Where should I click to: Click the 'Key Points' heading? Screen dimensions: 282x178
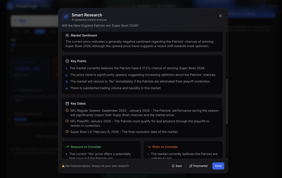click(x=78, y=61)
